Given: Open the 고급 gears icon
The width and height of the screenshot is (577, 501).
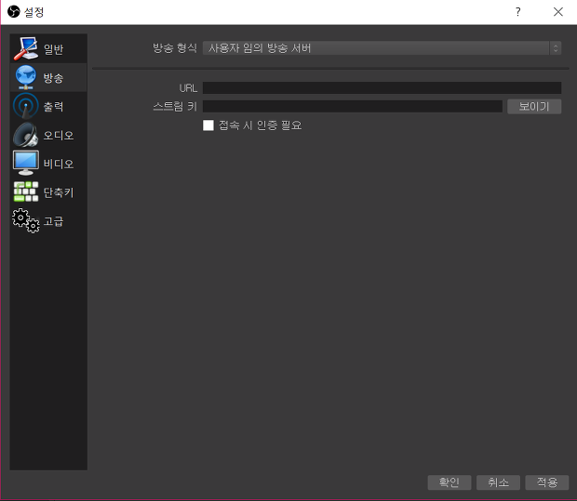Looking at the screenshot, I should [26, 220].
